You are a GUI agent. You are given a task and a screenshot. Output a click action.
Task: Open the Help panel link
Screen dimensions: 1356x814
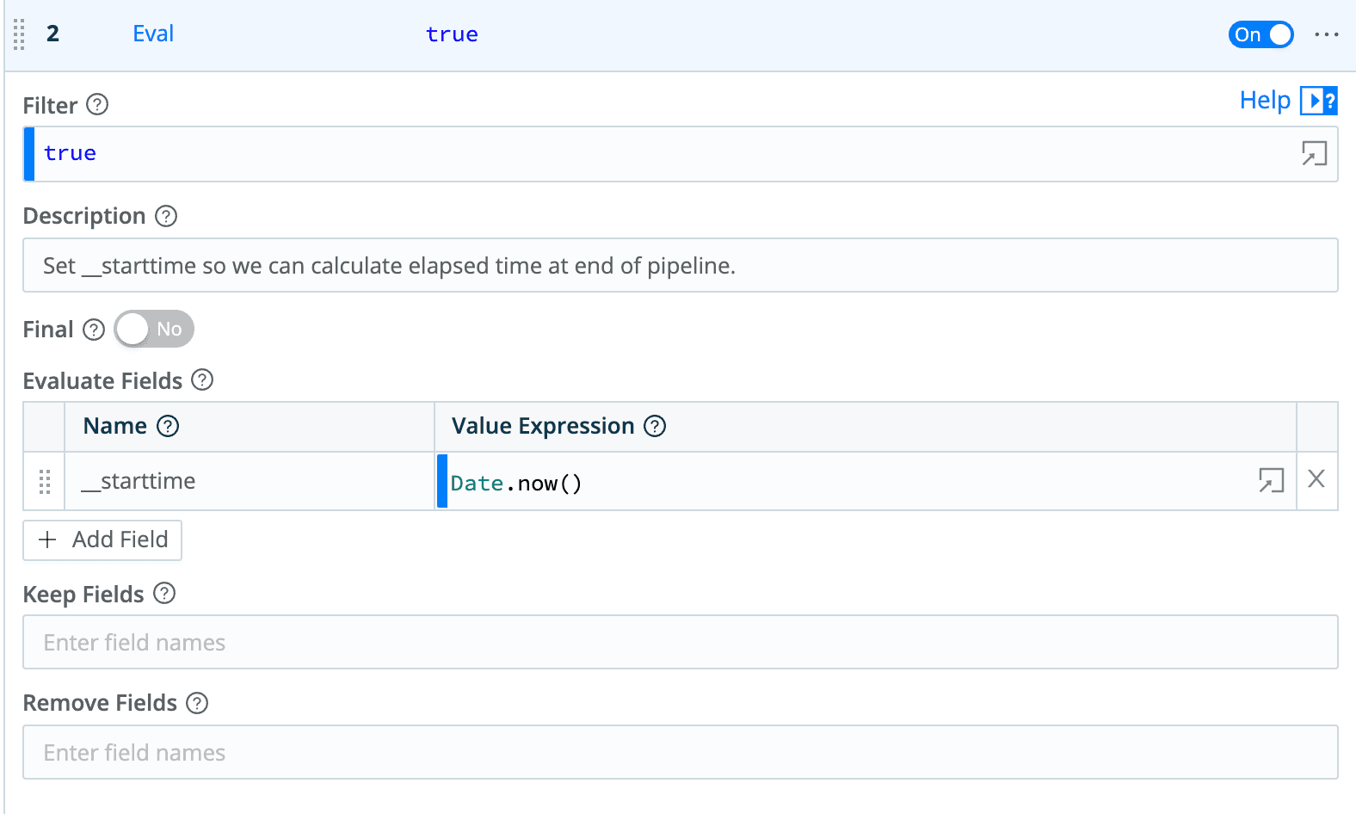(x=1287, y=101)
